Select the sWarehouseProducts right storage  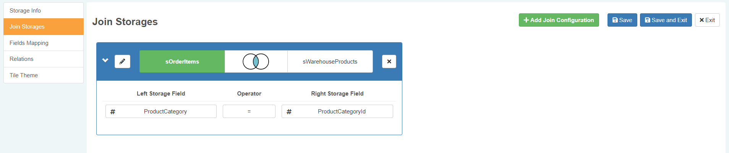tap(330, 62)
